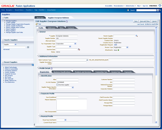This screenshot has height=130, width=162.
Task: Switch to the Addresses tab
Action: pyautogui.click(x=51, y=28)
